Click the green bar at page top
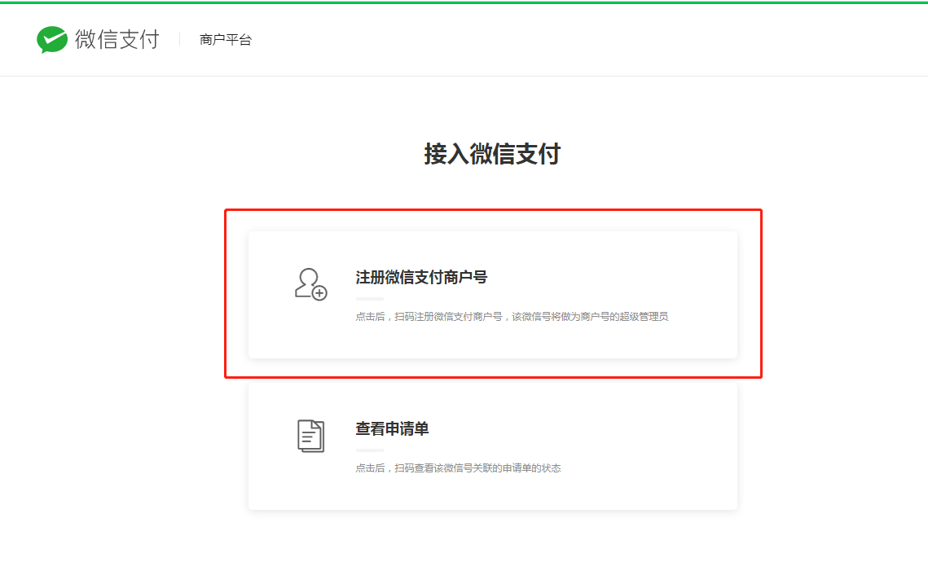 (x=464, y=2)
